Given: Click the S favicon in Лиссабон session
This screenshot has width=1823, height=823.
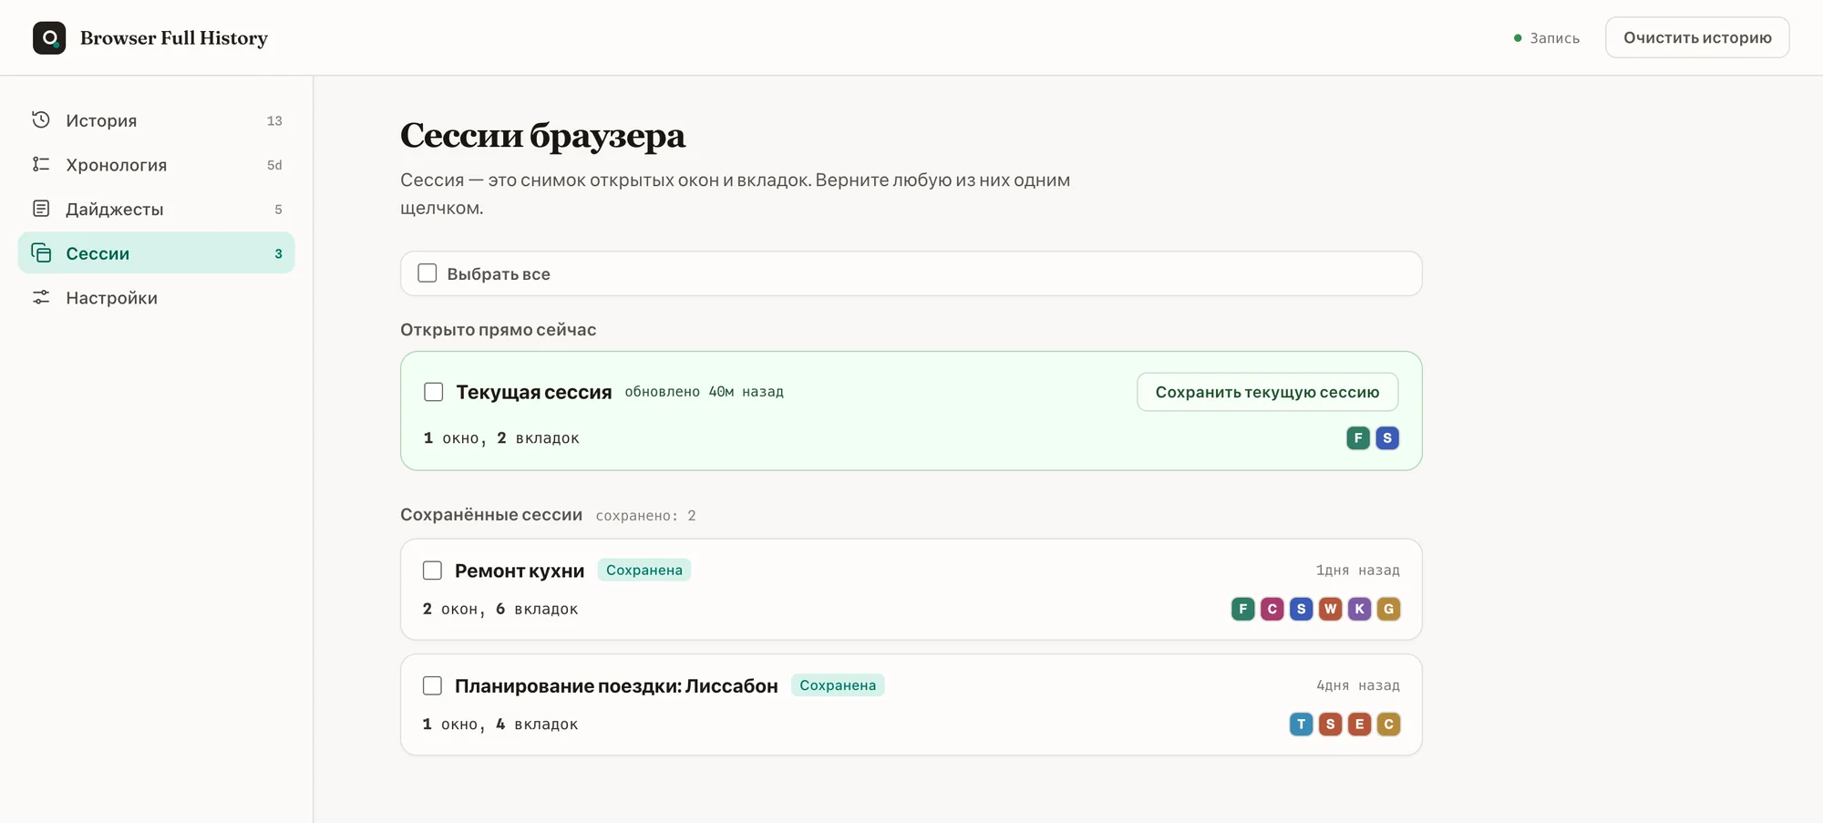Looking at the screenshot, I should click(x=1331, y=724).
